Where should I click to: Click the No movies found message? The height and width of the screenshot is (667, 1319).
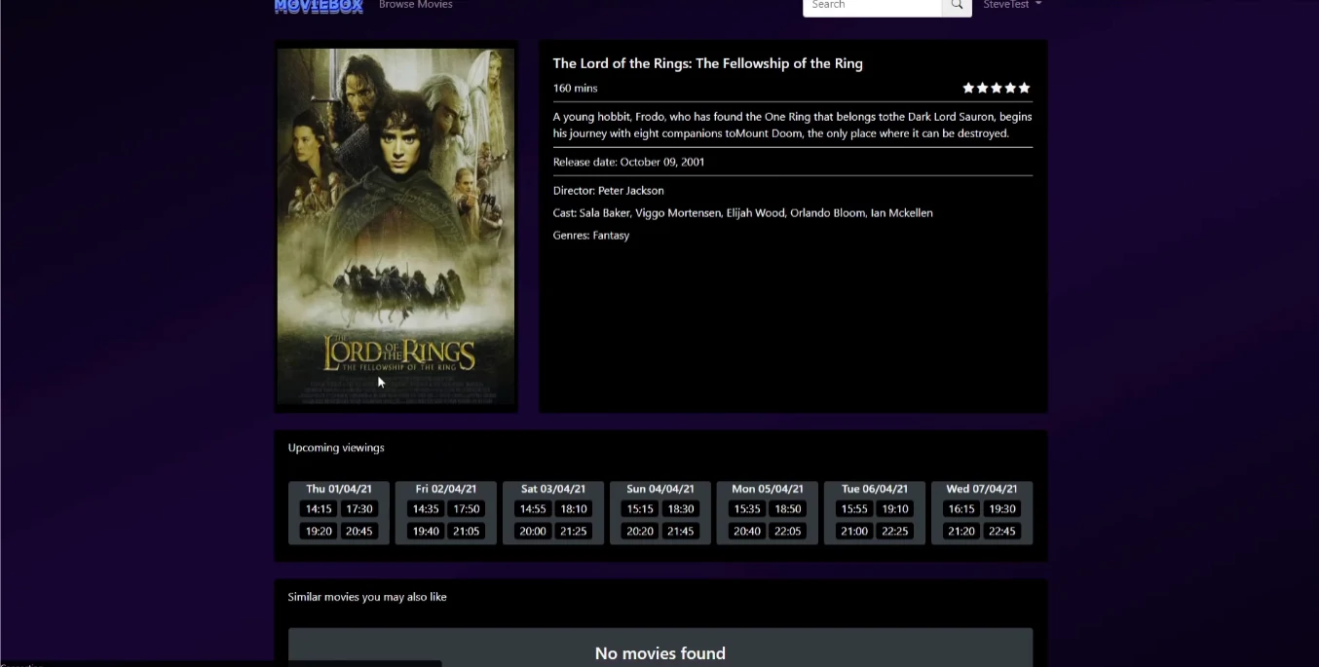660,653
